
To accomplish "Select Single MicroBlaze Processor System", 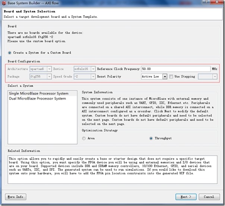I will click(39, 93).
